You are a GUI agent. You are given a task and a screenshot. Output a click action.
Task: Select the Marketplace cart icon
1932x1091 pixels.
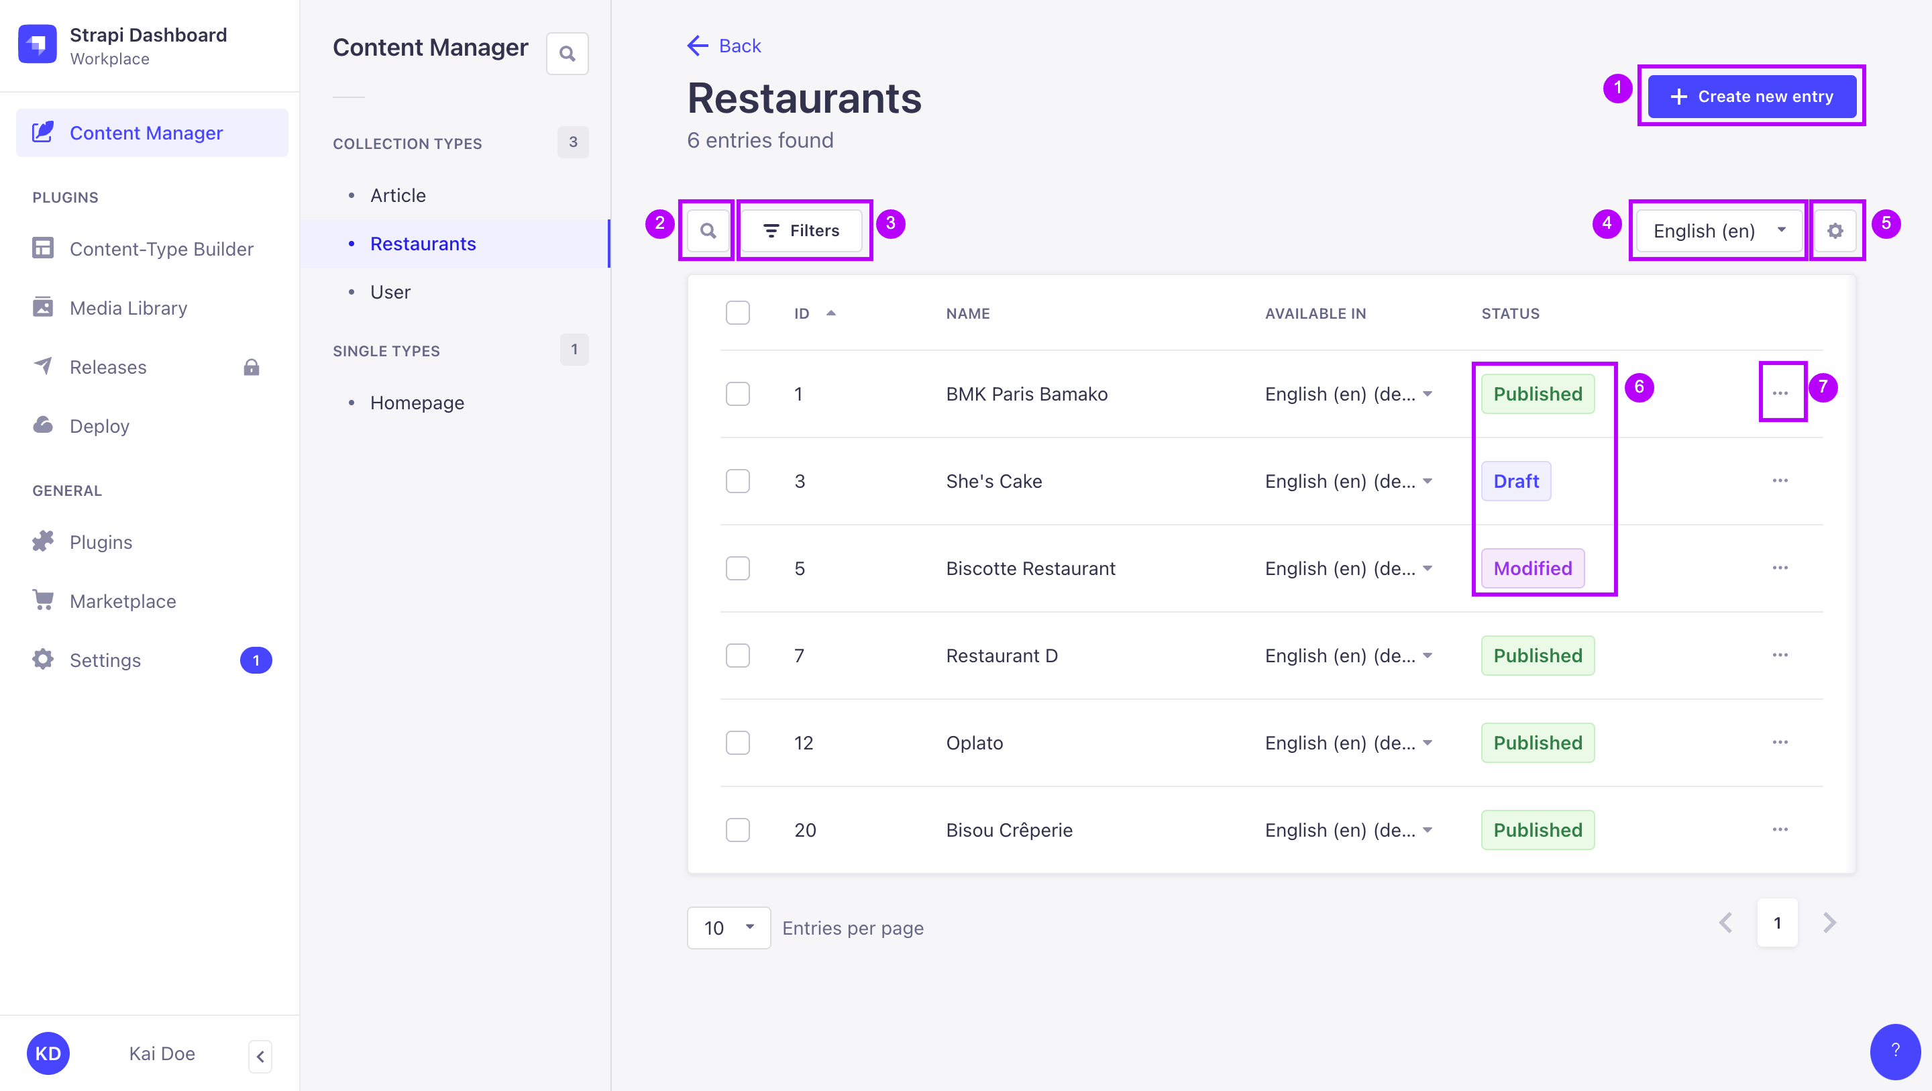click(x=43, y=601)
